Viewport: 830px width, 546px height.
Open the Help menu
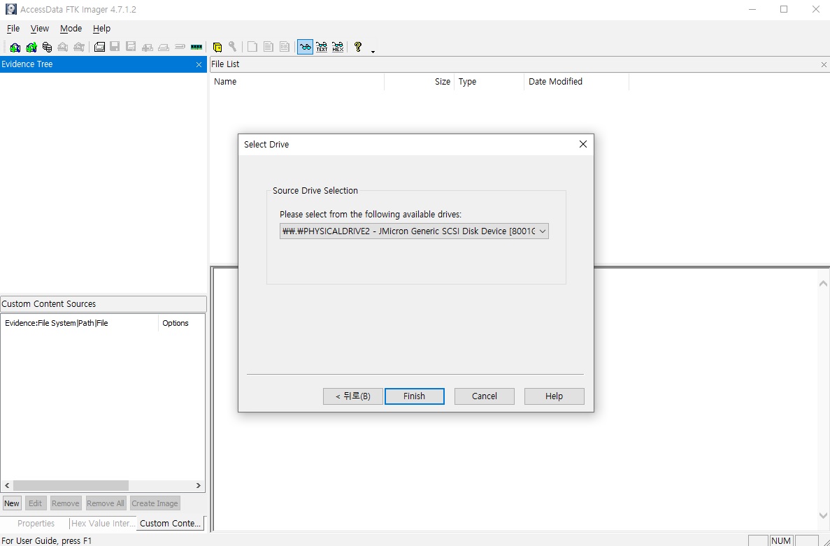click(101, 29)
